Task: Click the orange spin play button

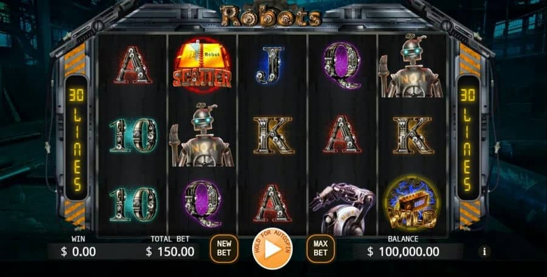Action: click(272, 248)
